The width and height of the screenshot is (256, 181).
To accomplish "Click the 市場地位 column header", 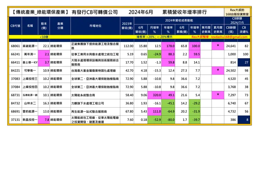I will click(x=95, y=26).
